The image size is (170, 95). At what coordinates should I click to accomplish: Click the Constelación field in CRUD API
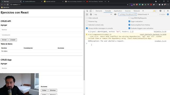coord(42,35)
